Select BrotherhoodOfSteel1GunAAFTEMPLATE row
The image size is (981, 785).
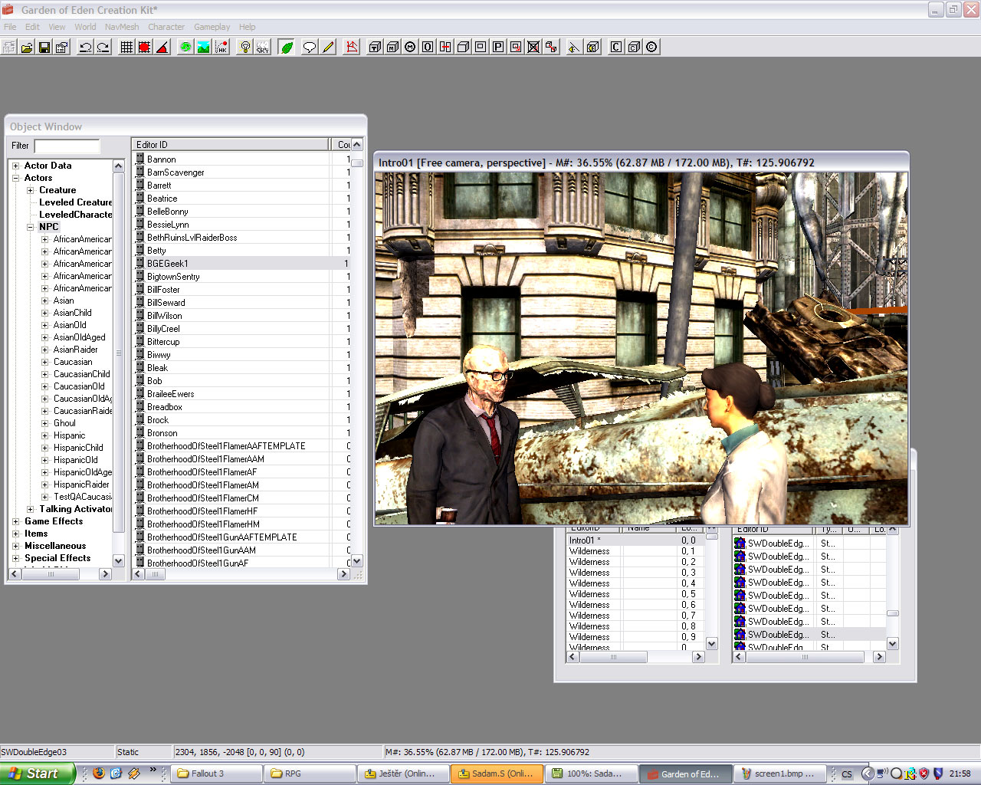[241, 537]
